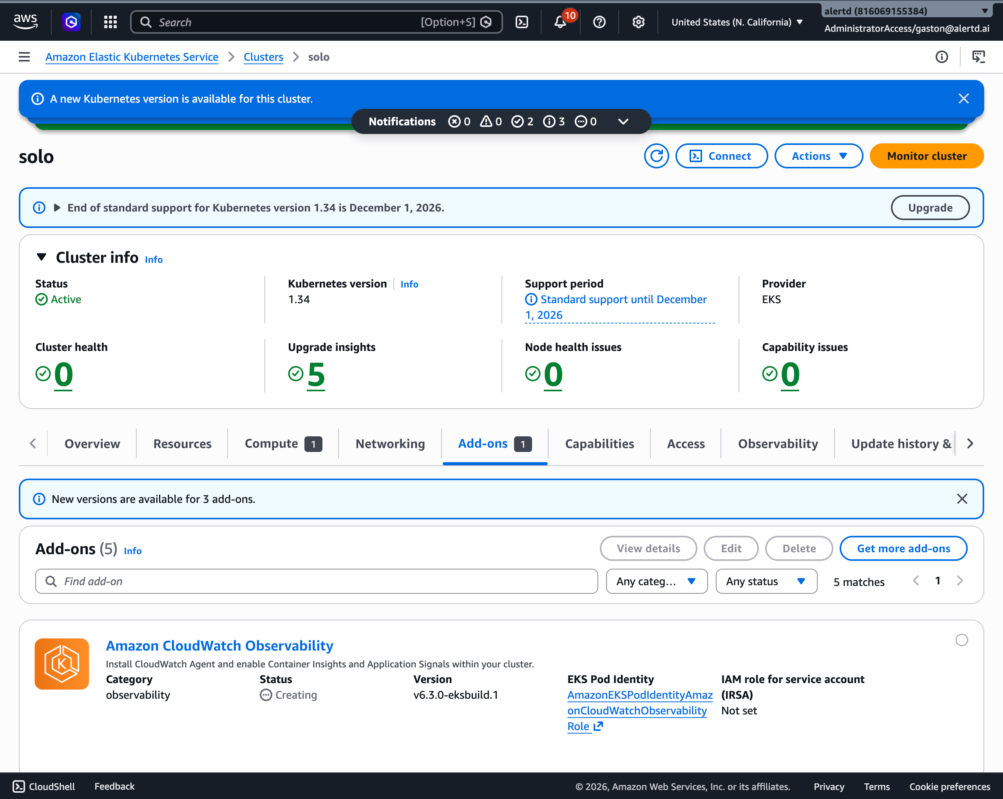The image size is (1003, 799).
Task: Open the Add-ons Info link
Action: click(x=132, y=551)
